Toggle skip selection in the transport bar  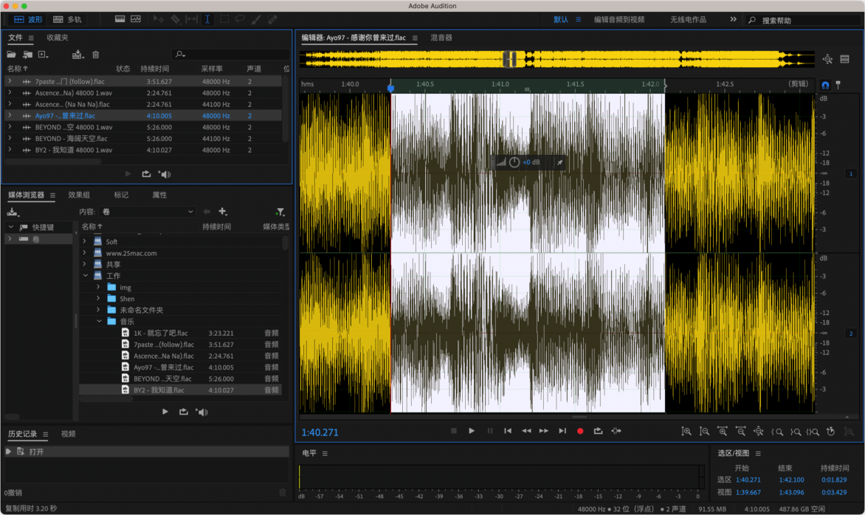[616, 431]
